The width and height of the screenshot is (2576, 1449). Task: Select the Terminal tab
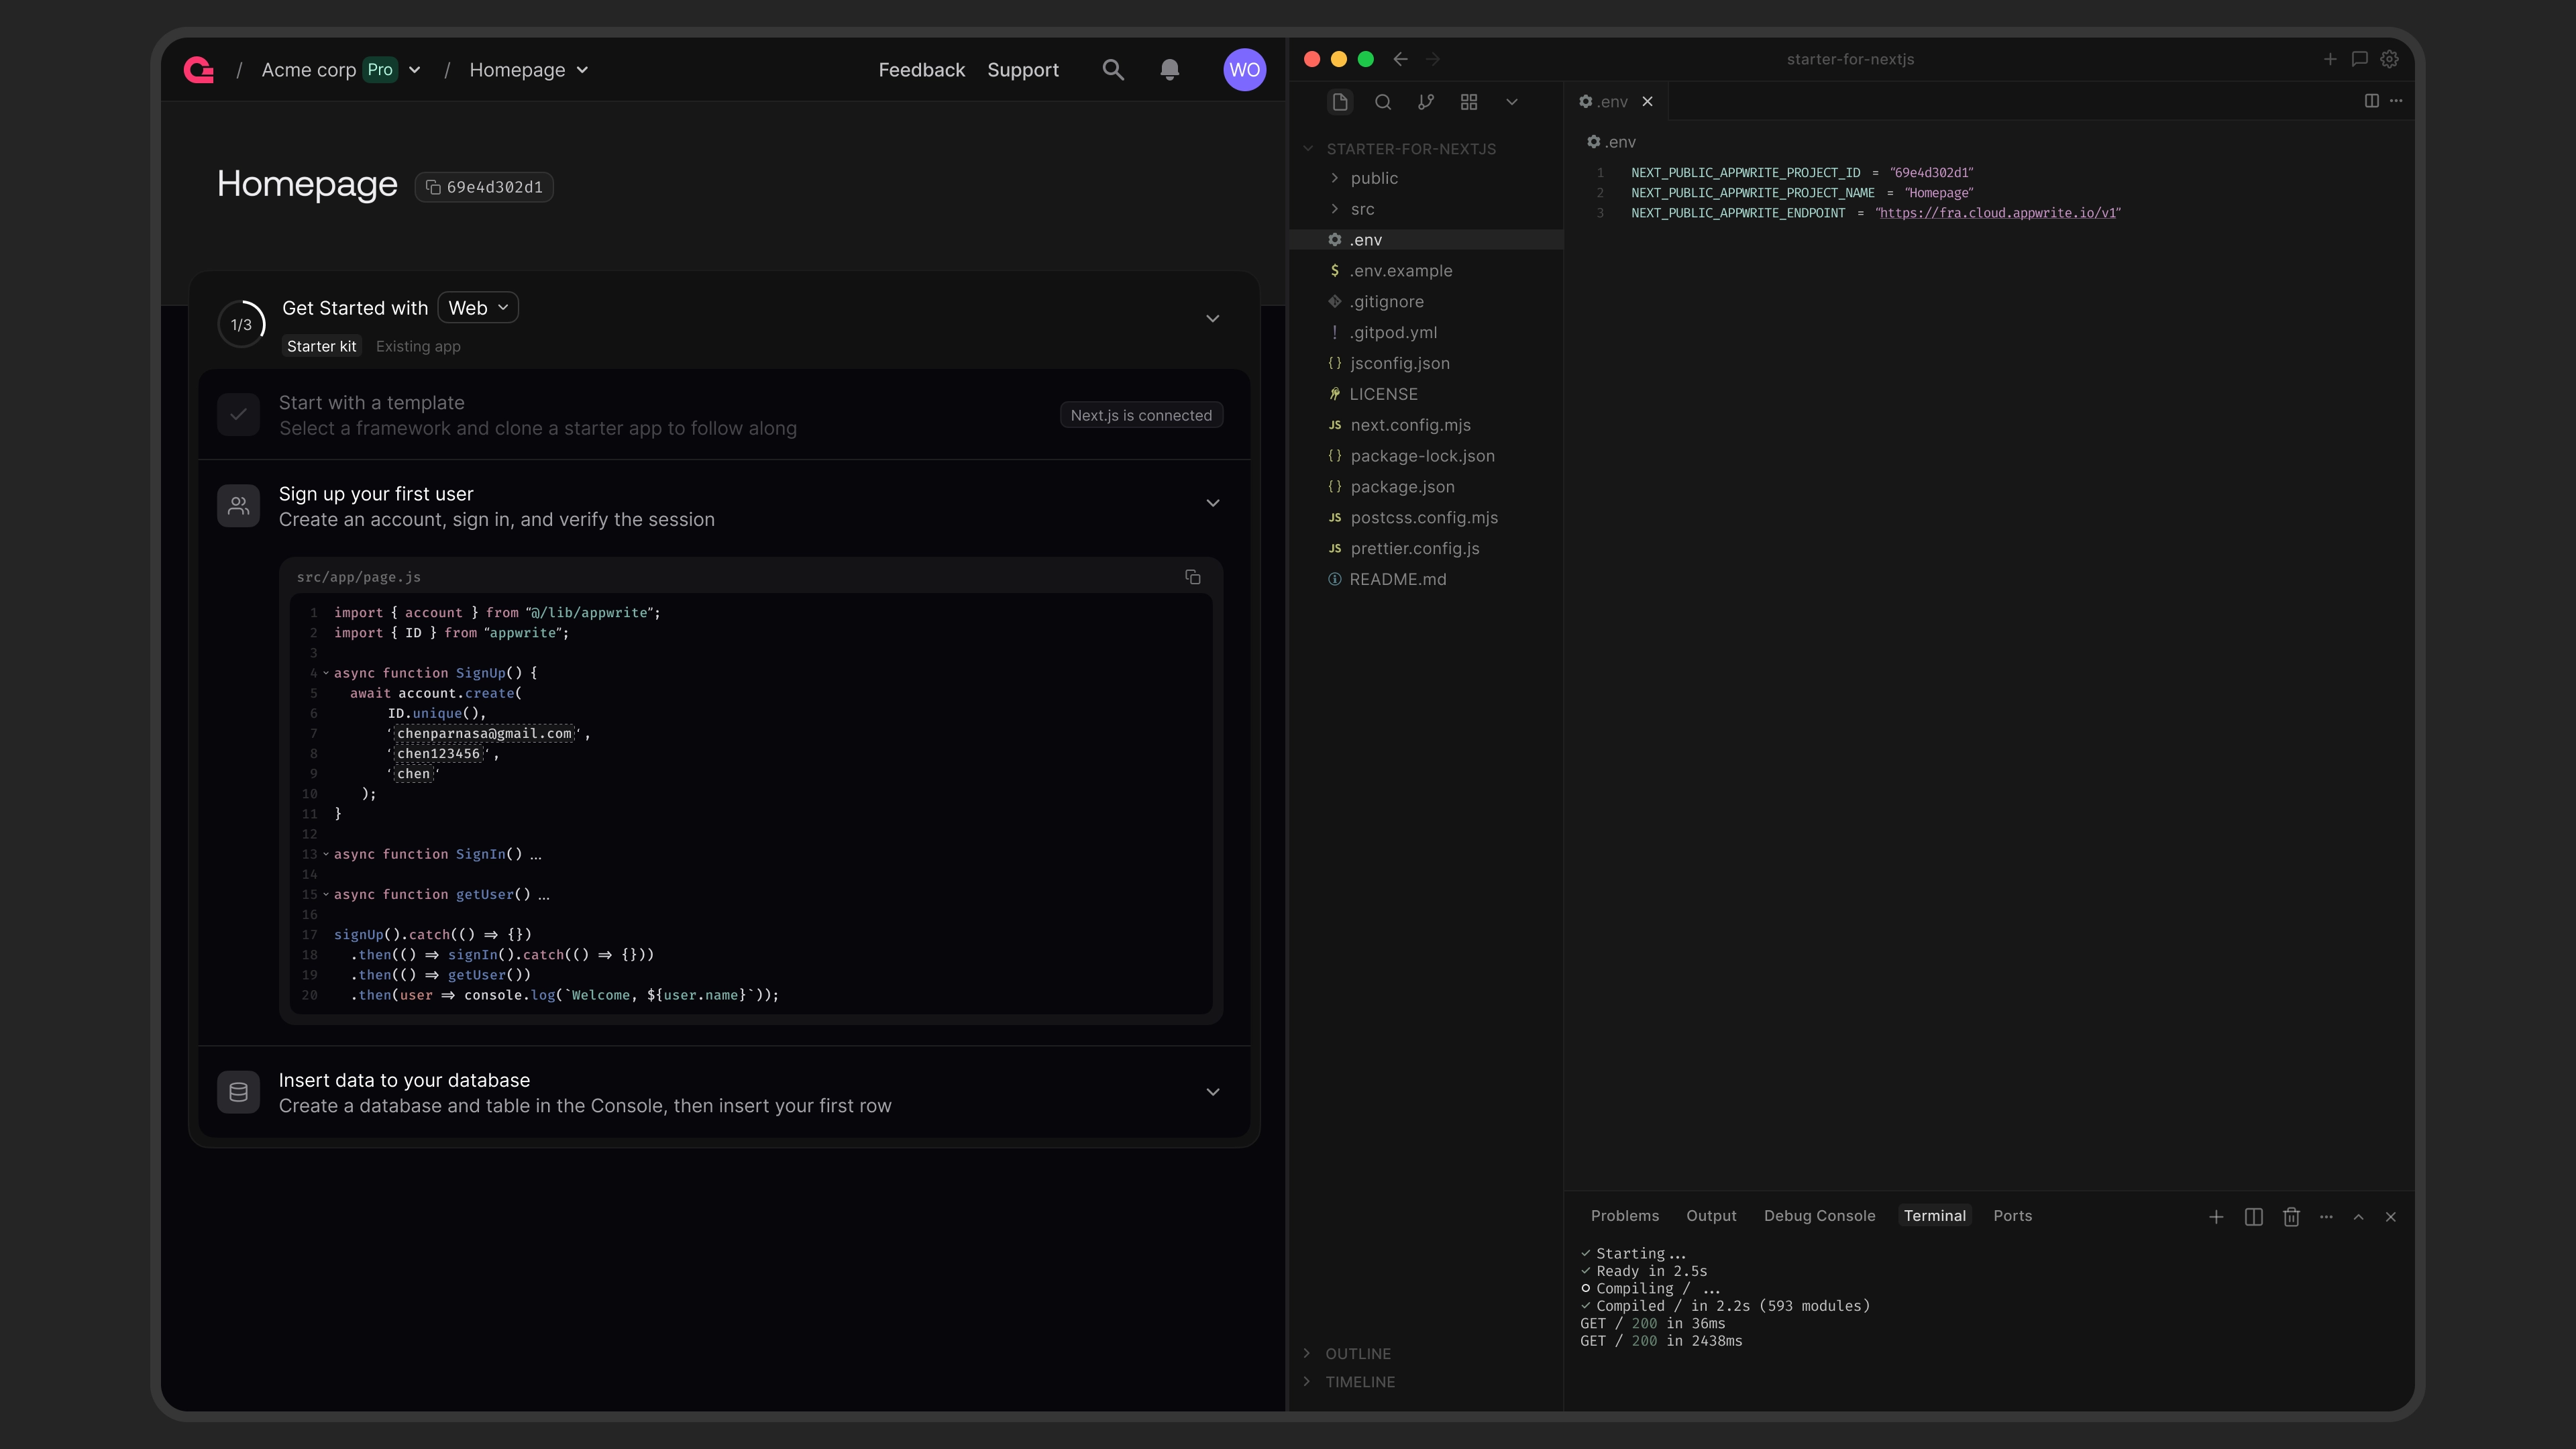click(x=1934, y=1216)
